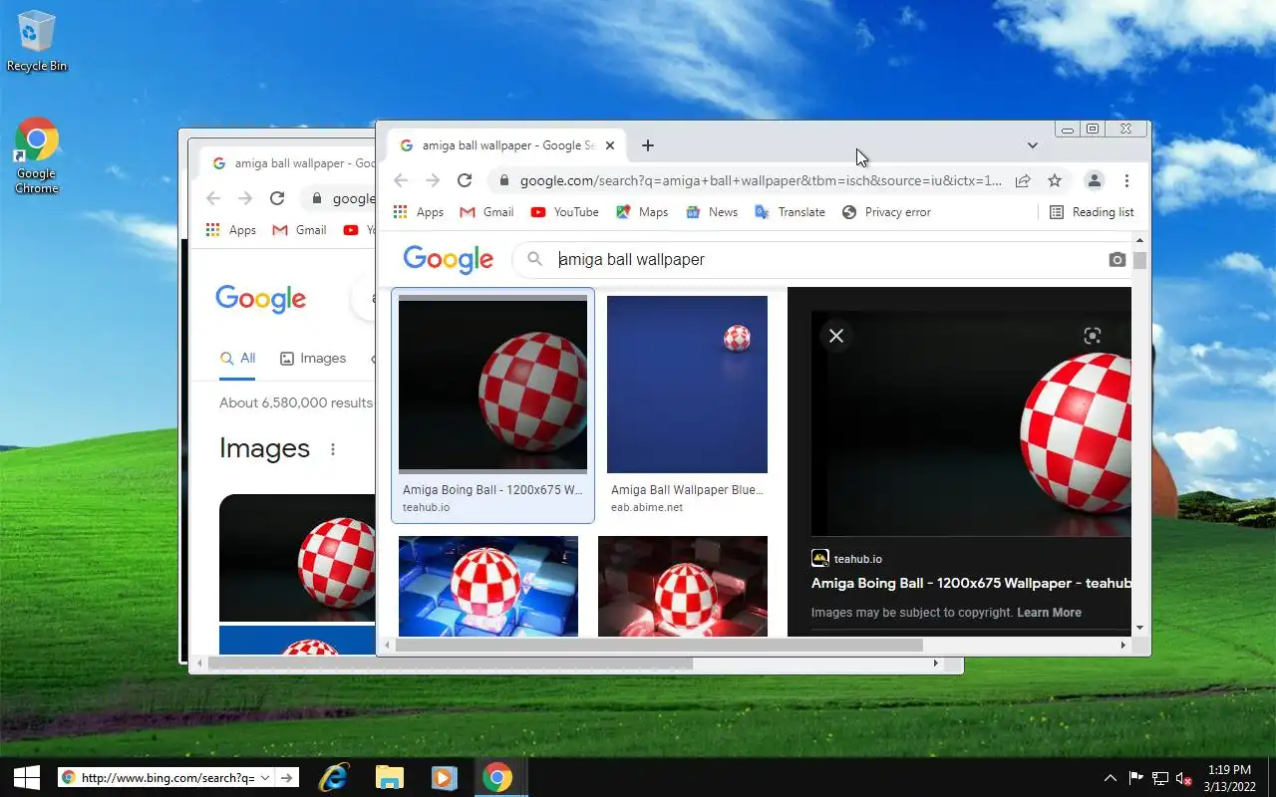Viewport: 1276px width, 797px height.
Task: Open Google Chrome desktop shortcut
Action: tap(37, 155)
